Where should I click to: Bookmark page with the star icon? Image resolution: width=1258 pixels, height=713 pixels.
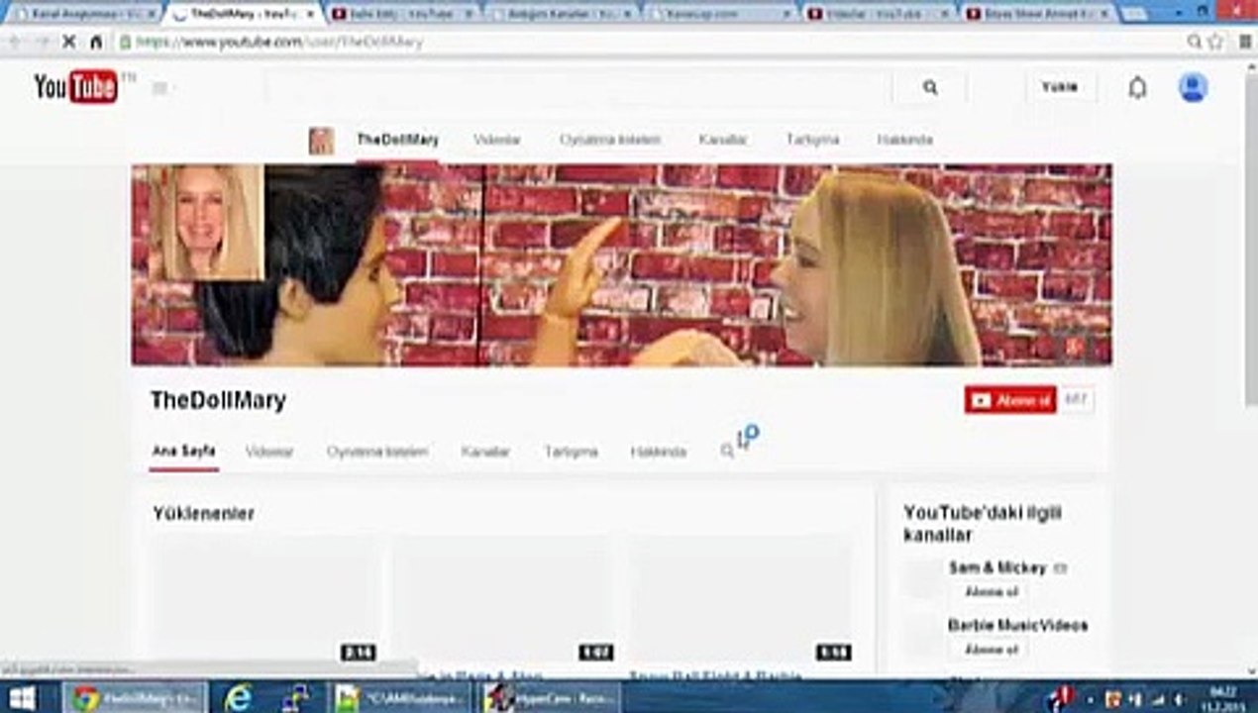[x=1215, y=42]
